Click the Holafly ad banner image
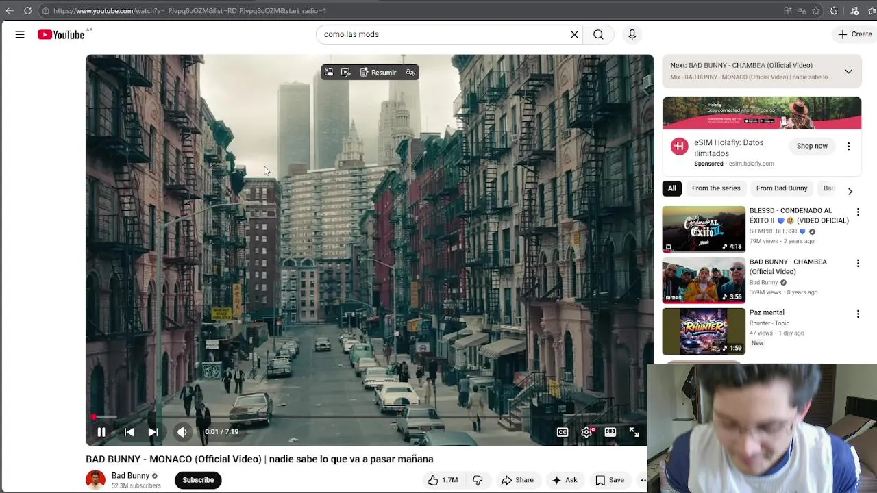This screenshot has height=493, width=877. pos(762,113)
